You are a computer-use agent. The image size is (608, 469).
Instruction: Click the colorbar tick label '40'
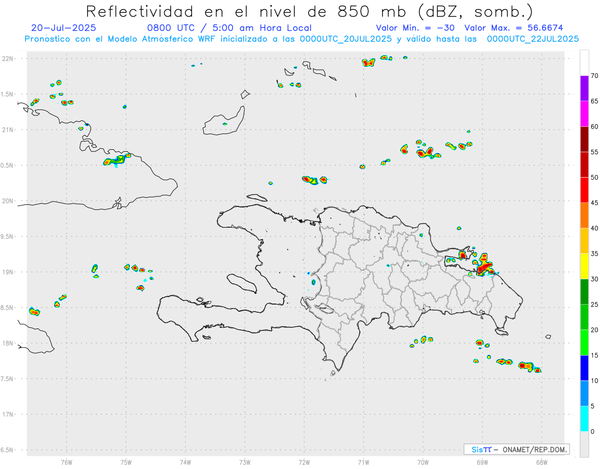(x=595, y=228)
